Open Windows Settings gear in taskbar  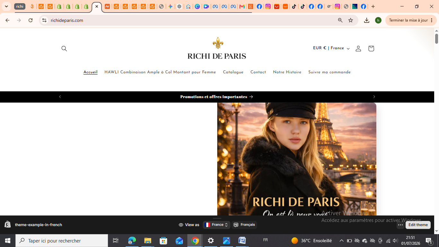pos(211,241)
